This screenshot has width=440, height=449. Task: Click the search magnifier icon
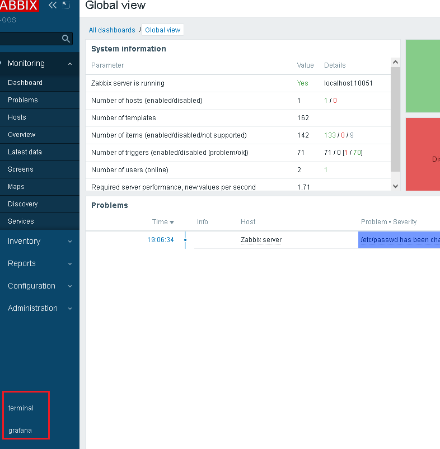click(66, 39)
